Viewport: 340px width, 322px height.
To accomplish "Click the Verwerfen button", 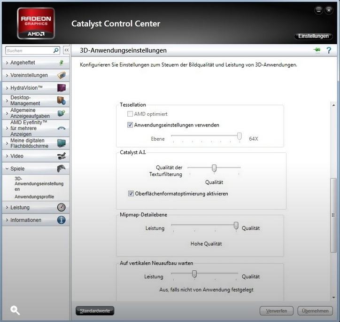I will pos(277,311).
